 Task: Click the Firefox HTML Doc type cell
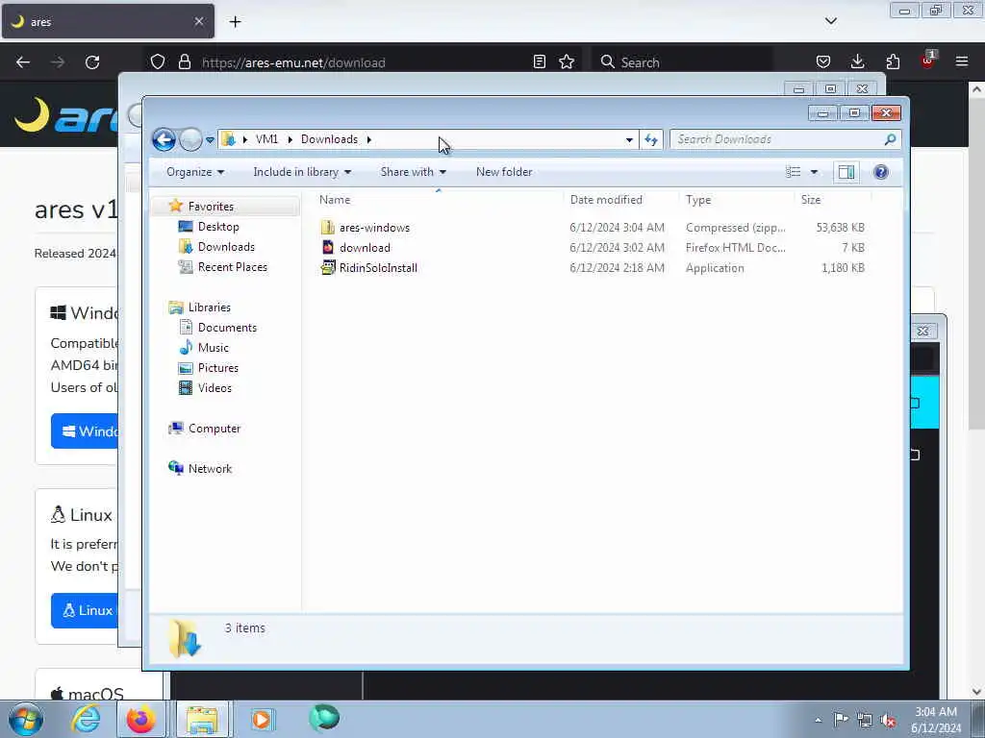[736, 248]
